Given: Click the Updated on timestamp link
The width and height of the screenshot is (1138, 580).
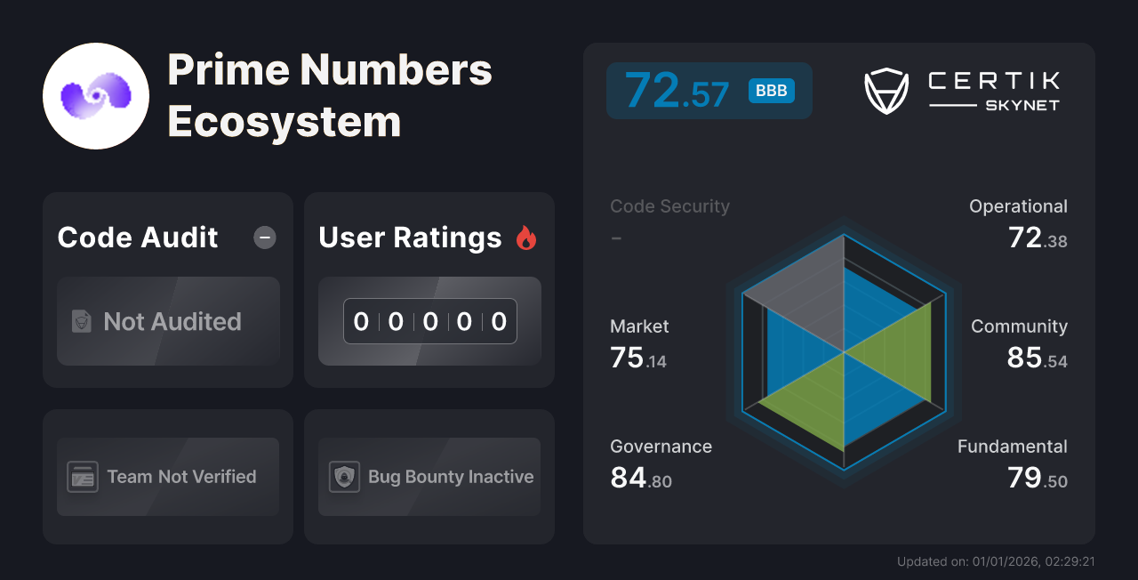Looking at the screenshot, I should click(997, 561).
